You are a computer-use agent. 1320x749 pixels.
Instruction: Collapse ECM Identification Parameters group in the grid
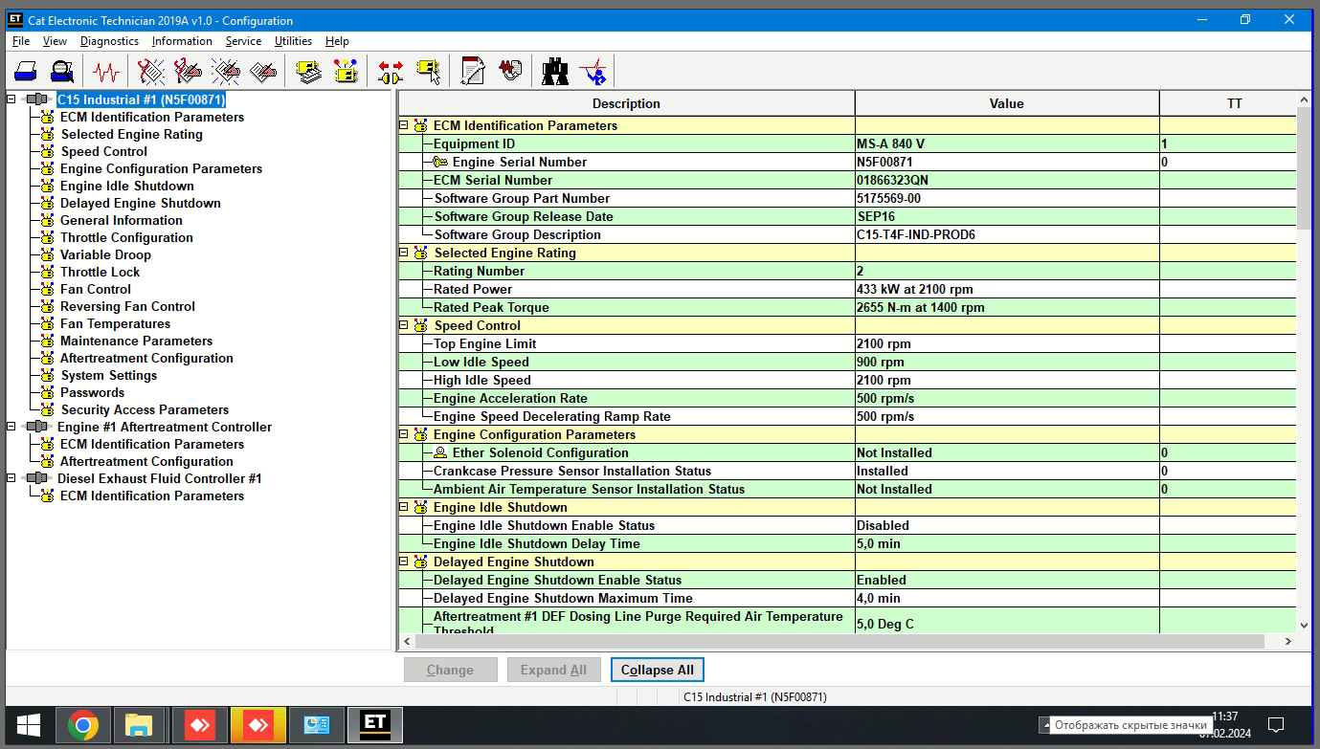pos(404,125)
